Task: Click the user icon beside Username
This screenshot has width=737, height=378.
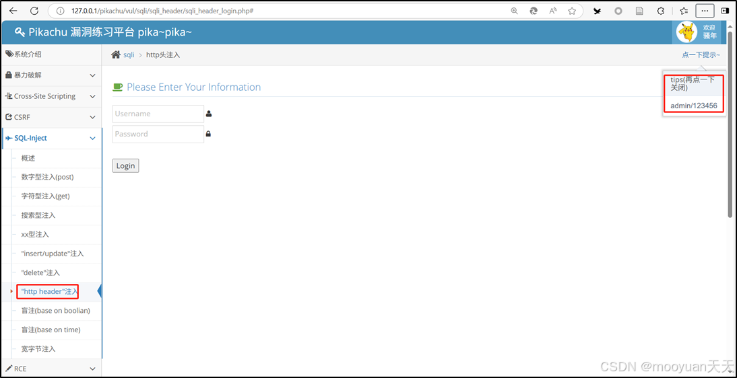Action: coord(209,114)
